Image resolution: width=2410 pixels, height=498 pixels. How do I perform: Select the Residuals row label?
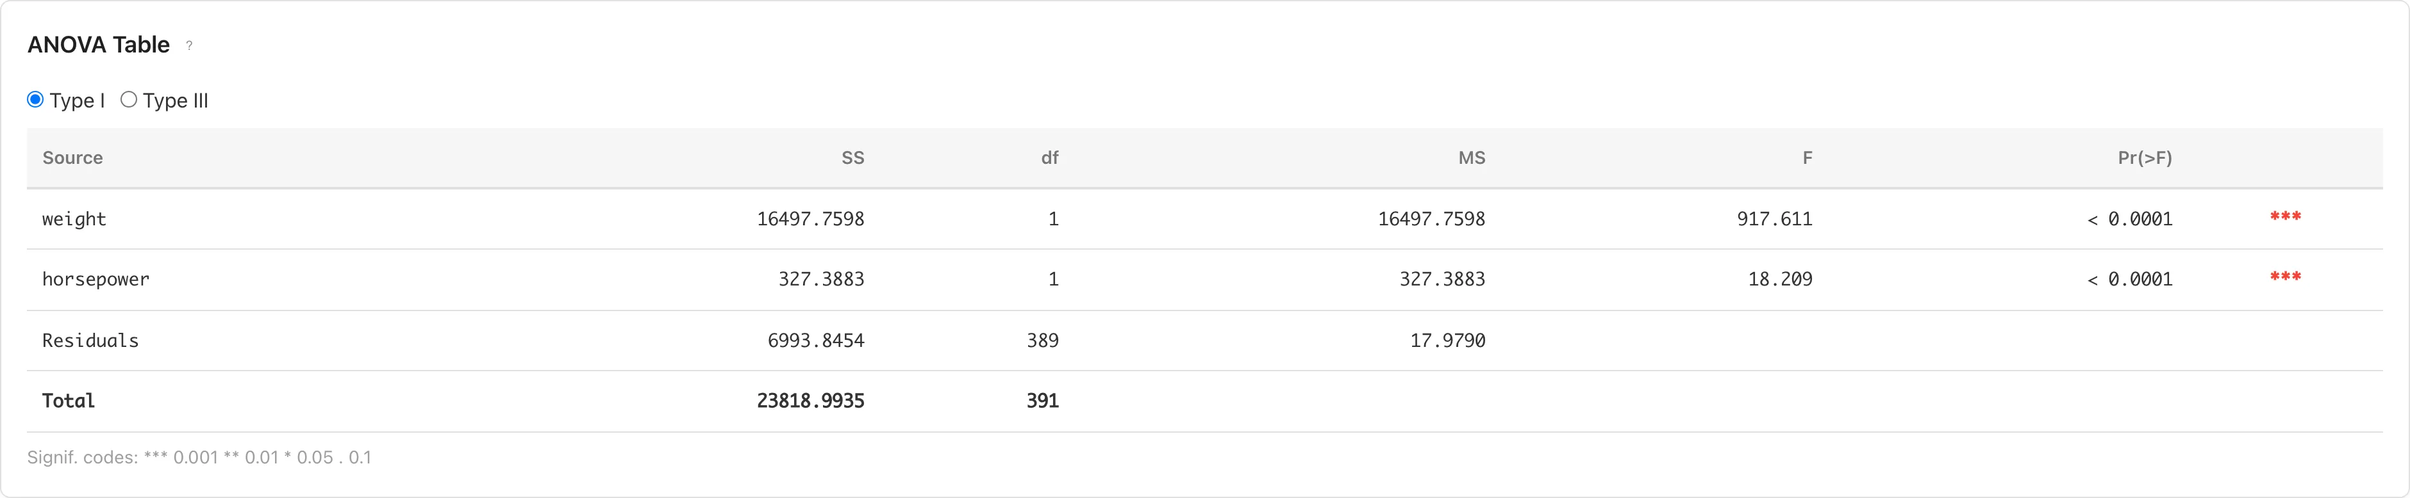[90, 341]
